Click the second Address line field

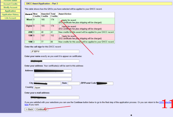[x=53, y=75]
